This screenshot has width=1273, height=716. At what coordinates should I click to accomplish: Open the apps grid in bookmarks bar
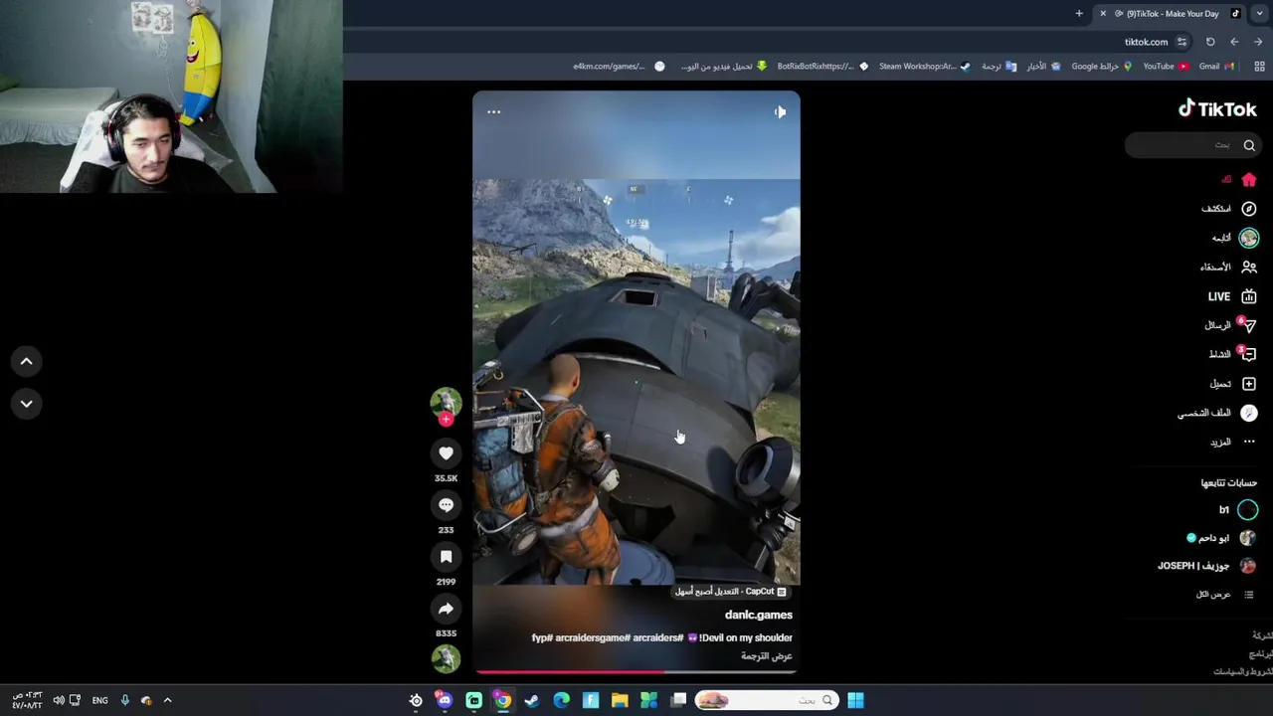[1259, 67]
